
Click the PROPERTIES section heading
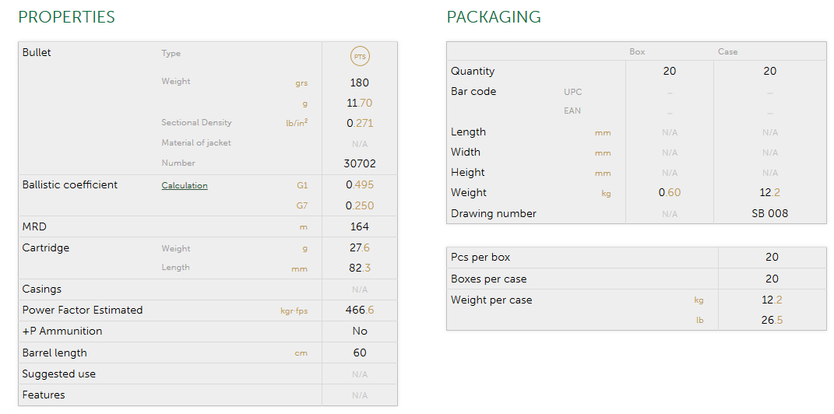66,17
